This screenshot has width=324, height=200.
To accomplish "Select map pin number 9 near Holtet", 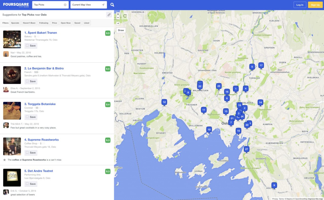I will click(x=274, y=185).
